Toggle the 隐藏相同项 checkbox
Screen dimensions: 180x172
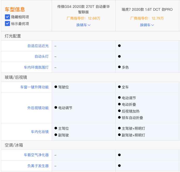point(8,17)
